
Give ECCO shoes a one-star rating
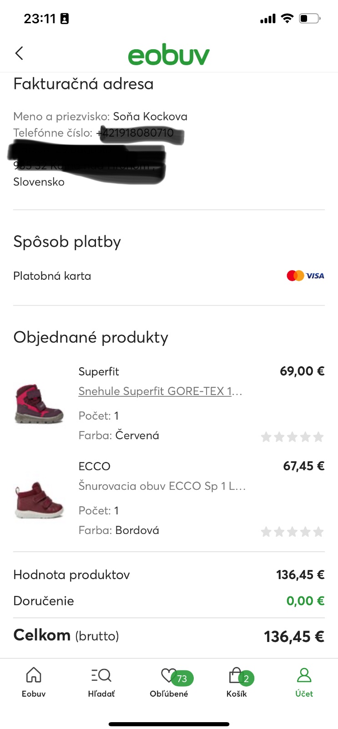point(266,532)
